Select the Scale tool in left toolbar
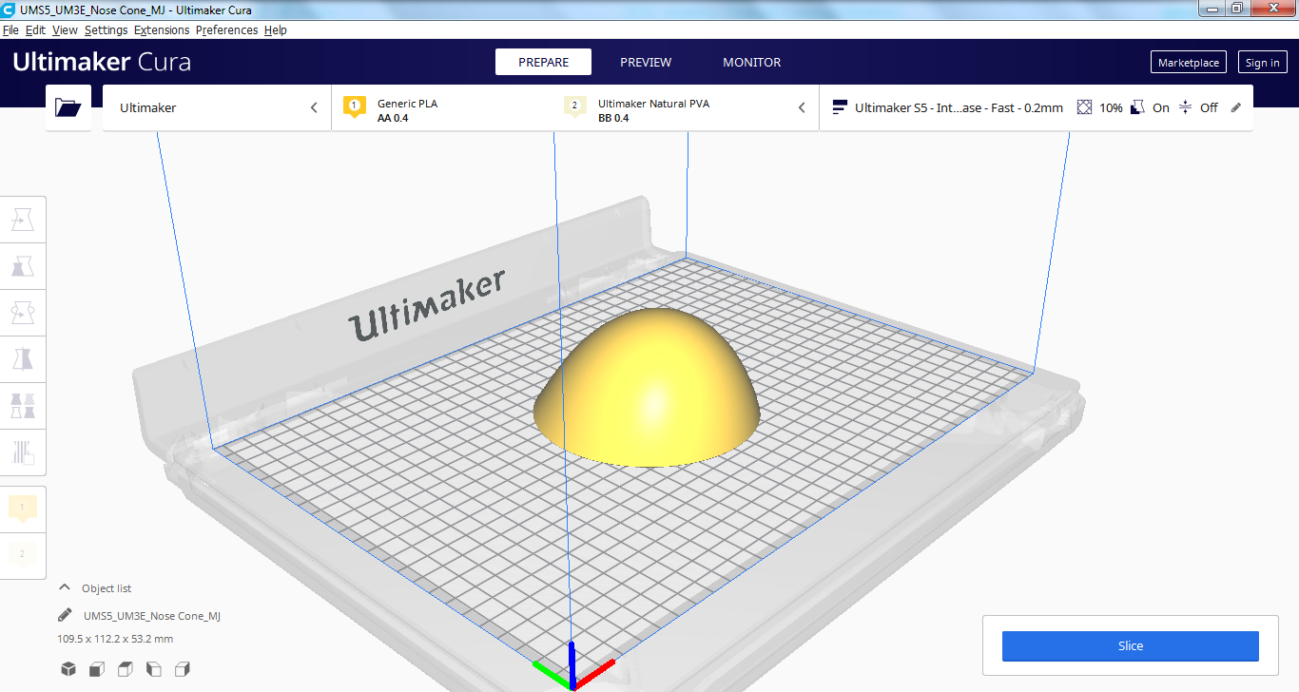 tap(23, 266)
